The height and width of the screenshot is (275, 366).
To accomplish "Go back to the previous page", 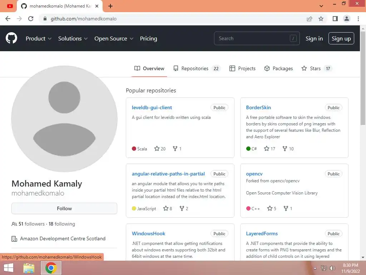I will 8,19.
